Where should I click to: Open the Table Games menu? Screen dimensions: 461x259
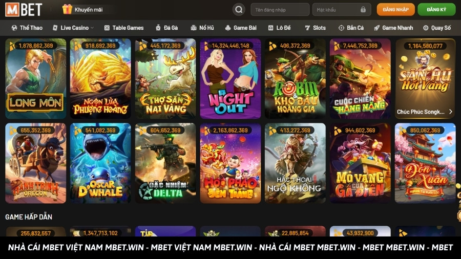[123, 28]
